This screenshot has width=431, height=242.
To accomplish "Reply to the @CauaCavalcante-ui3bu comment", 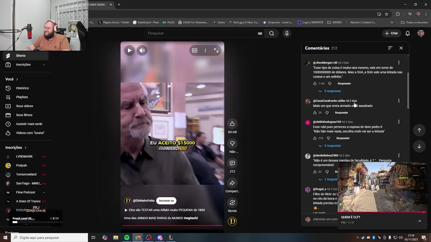I will pos(341,113).
